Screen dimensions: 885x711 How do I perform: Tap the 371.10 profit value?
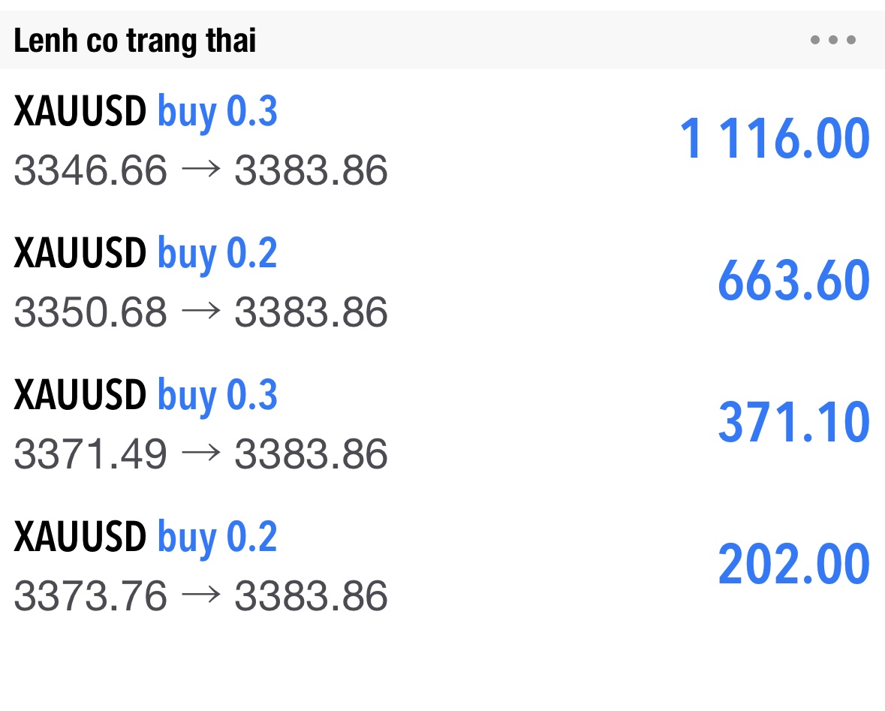point(793,422)
